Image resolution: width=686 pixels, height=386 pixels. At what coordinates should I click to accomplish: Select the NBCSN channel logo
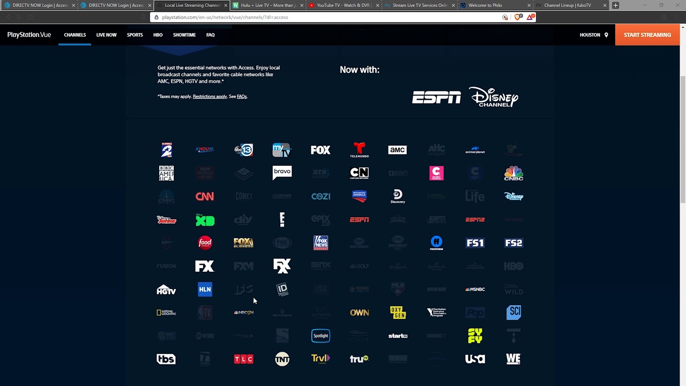click(x=243, y=313)
